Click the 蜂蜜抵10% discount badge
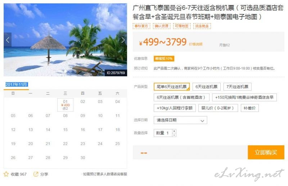The width and height of the screenshot is (288, 186). coord(164,59)
